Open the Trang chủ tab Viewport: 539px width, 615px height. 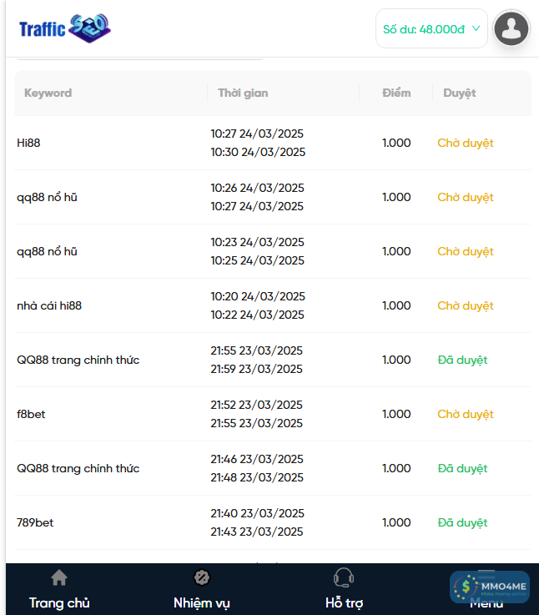tap(59, 602)
